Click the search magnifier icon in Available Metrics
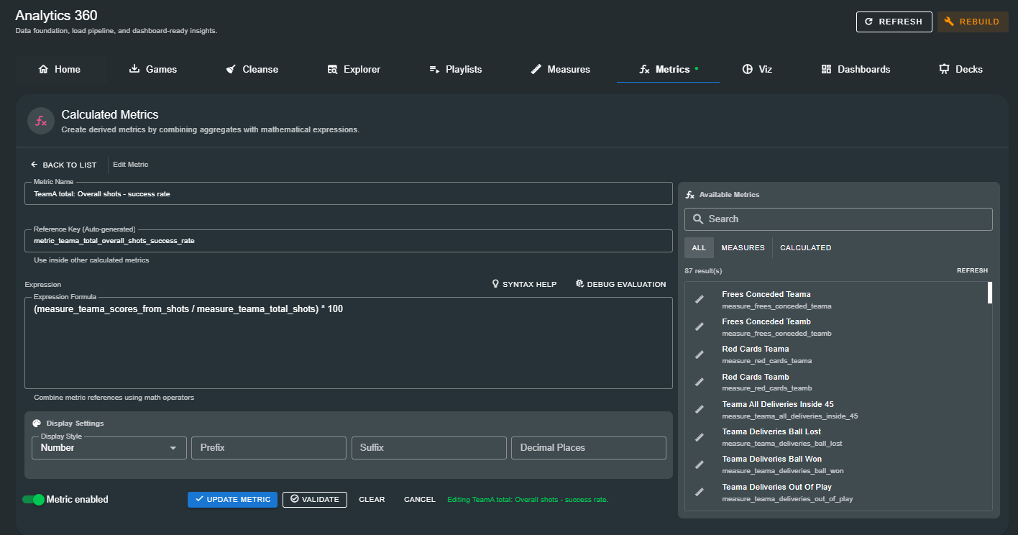The image size is (1018, 535). [x=698, y=219]
